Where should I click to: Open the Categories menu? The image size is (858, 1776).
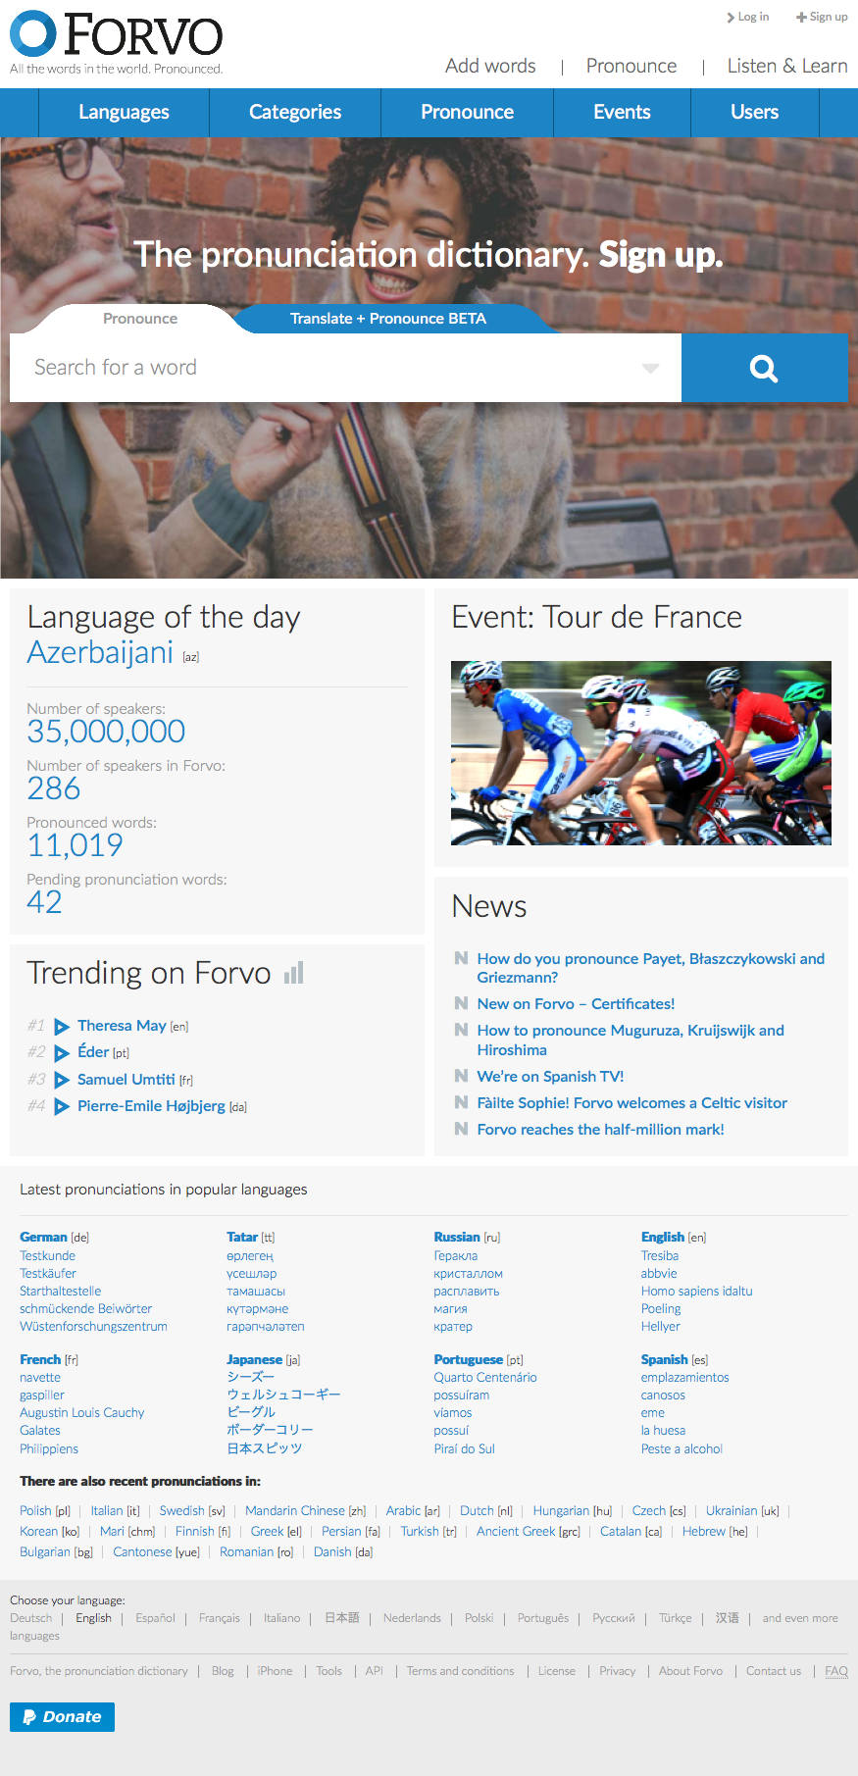click(x=295, y=113)
